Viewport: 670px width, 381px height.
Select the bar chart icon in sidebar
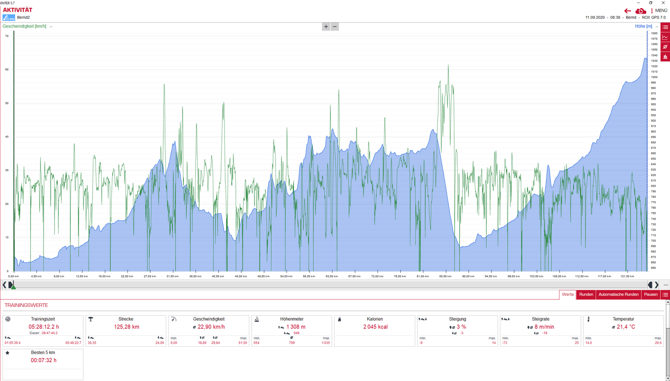[665, 56]
